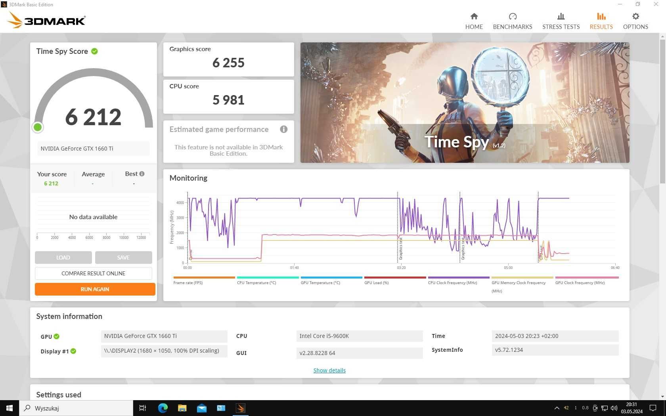Click the SAVE button
This screenshot has height=416, width=666.
[123, 258]
